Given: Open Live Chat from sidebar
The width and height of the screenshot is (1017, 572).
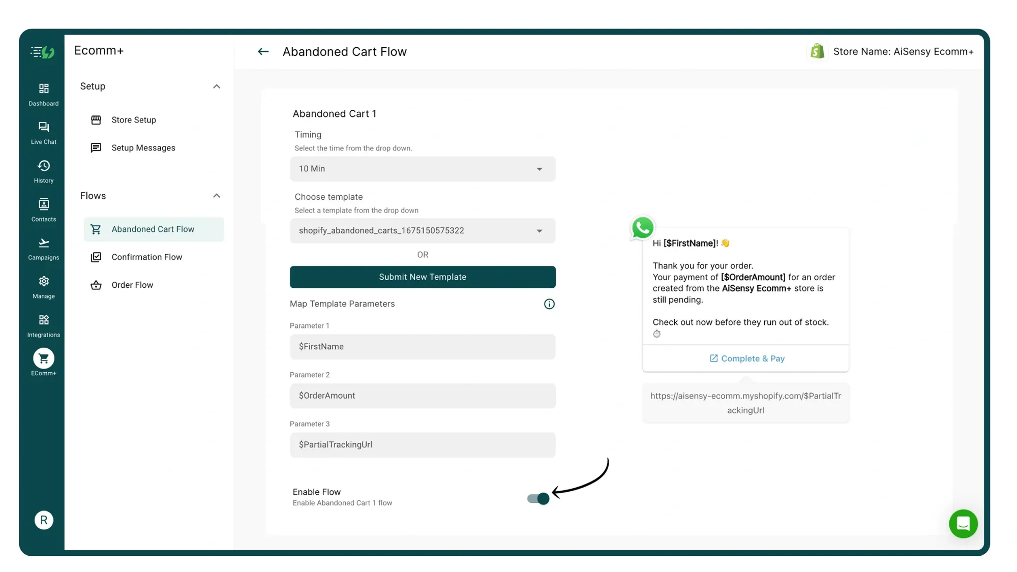Looking at the screenshot, I should 44,133.
